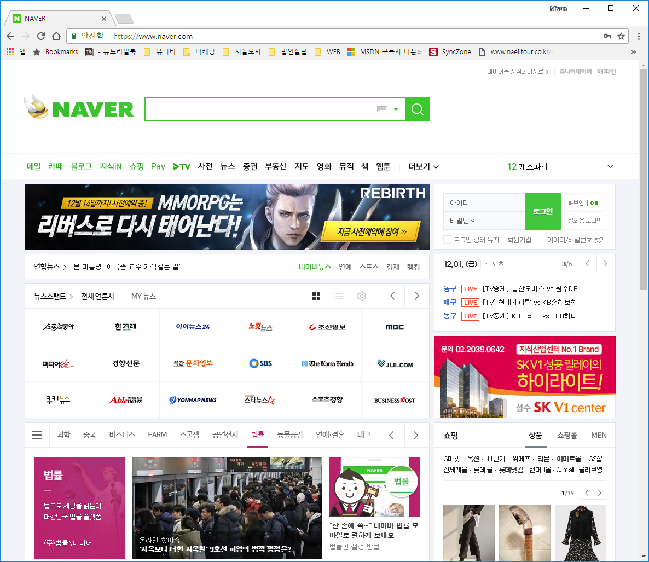Viewport: 649px width, 562px height.
Task: Show more bookmarks with double chevron
Action: pyautogui.click(x=633, y=52)
